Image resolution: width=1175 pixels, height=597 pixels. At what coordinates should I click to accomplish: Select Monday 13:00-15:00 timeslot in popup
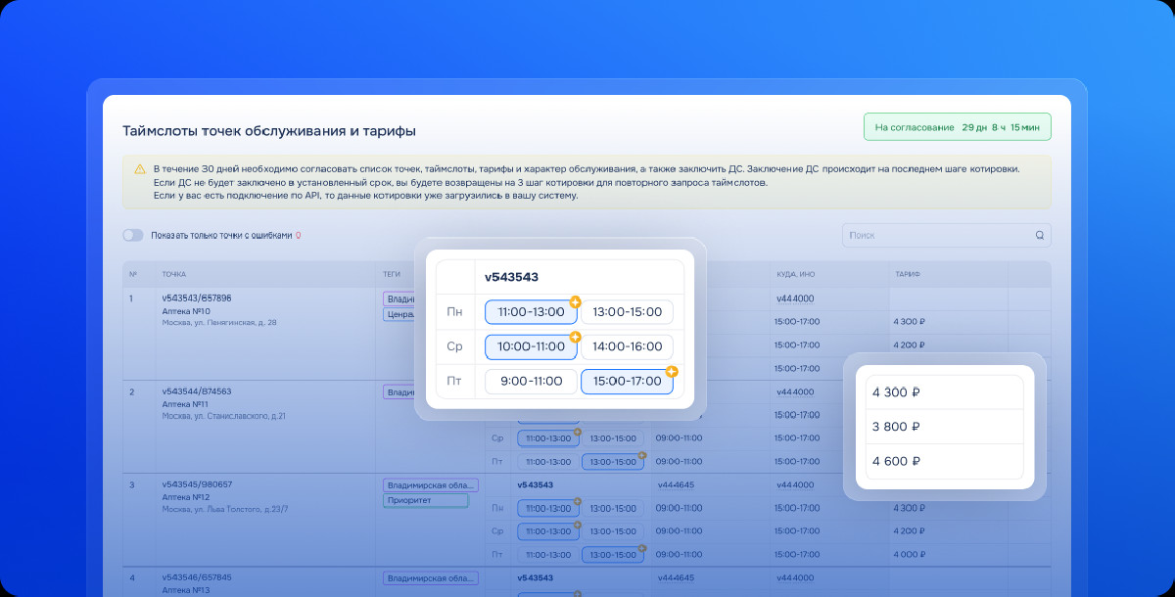[627, 312]
